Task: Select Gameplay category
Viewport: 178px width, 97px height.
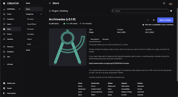Action: [30, 34]
